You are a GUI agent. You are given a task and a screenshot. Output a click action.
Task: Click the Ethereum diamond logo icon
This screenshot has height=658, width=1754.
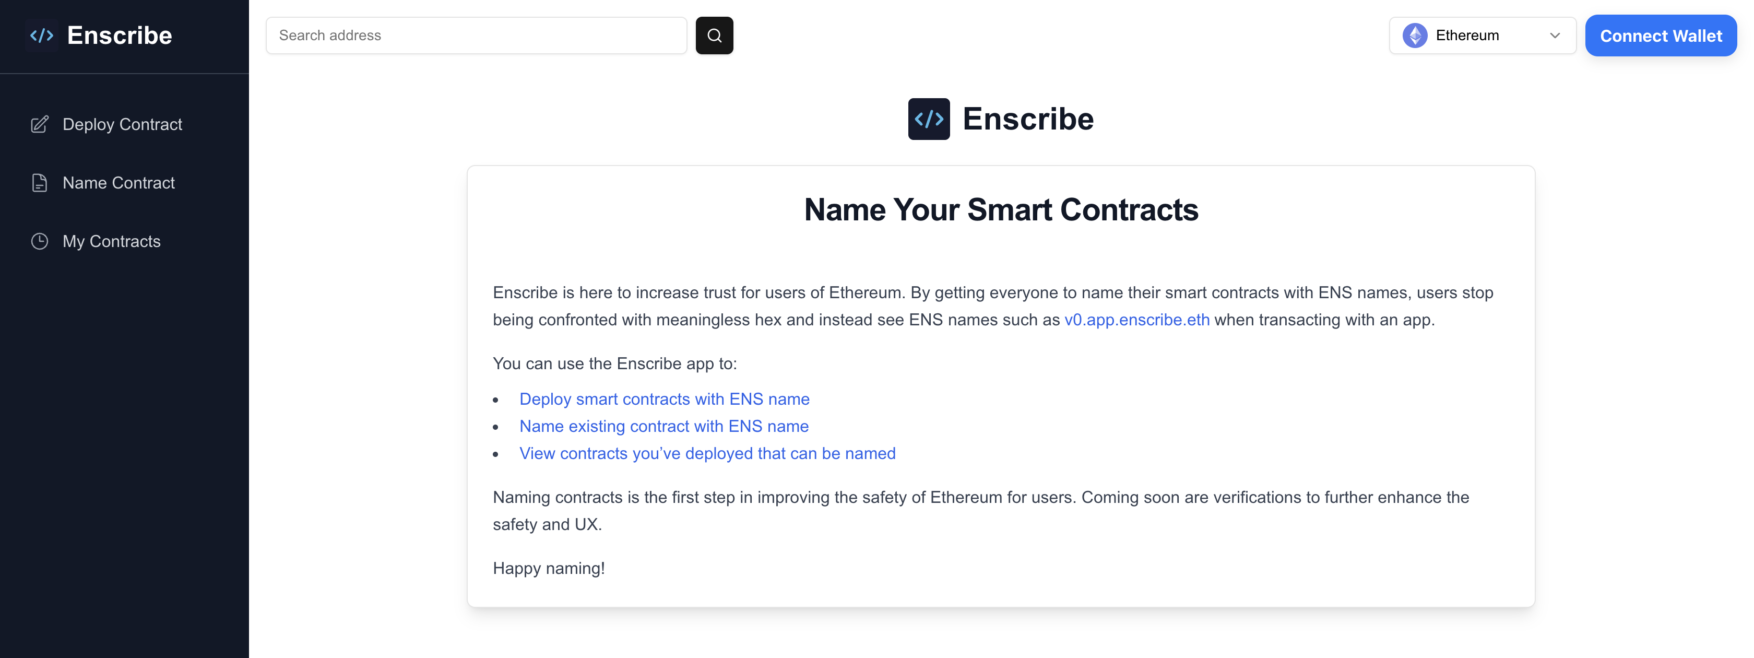click(x=1414, y=36)
